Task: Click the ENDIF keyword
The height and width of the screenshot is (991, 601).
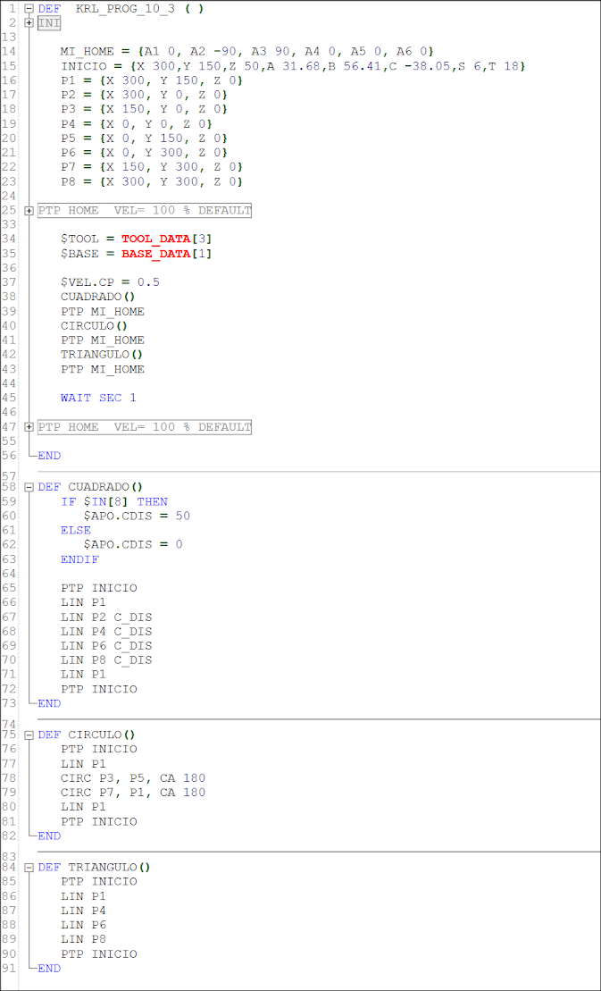Action: click(x=79, y=559)
